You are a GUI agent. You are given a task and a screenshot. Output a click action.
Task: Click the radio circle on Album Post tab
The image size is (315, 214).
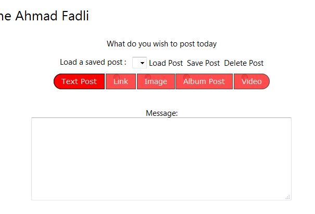tap(186, 77)
